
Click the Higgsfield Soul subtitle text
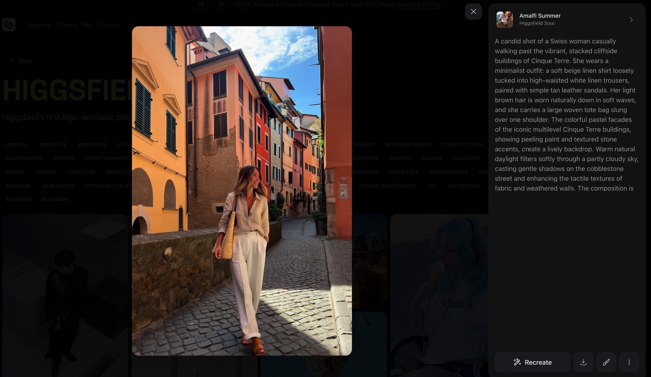click(537, 23)
